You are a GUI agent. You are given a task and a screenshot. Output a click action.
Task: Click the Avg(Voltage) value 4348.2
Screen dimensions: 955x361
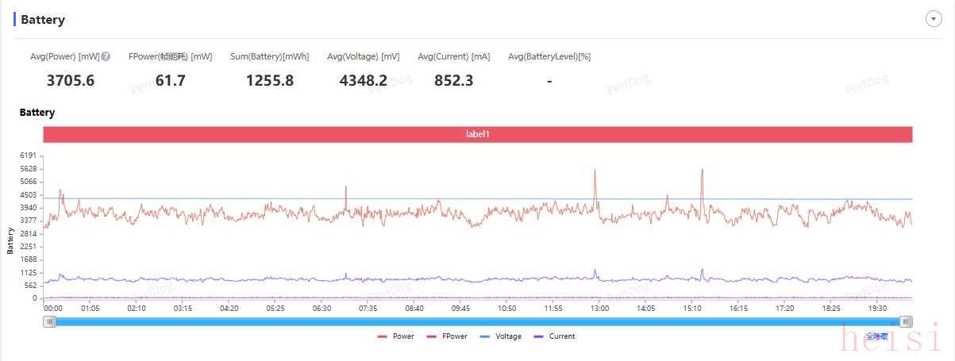[363, 80]
